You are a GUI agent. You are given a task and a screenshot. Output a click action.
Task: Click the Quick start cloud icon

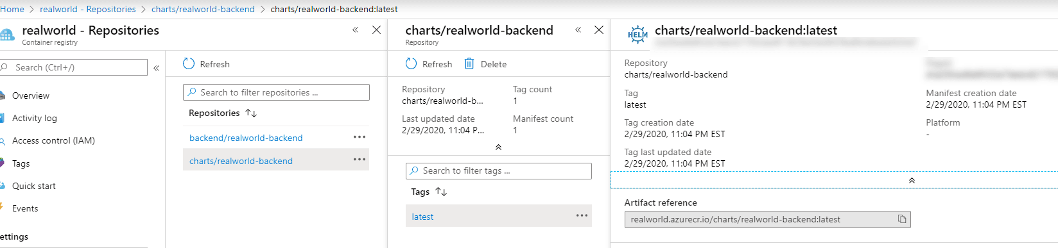tap(3, 186)
